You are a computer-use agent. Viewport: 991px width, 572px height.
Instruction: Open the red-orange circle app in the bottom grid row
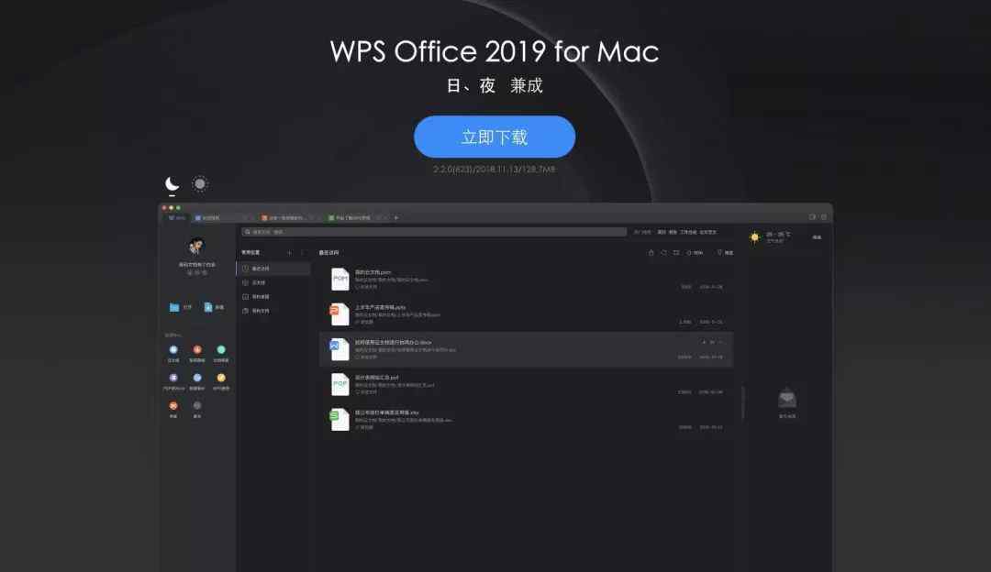click(x=173, y=405)
